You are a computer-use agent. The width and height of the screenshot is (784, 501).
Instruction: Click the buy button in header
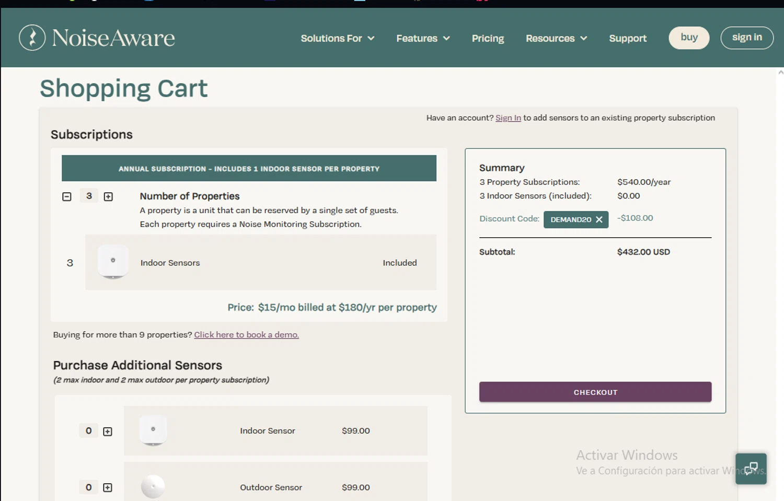689,38
